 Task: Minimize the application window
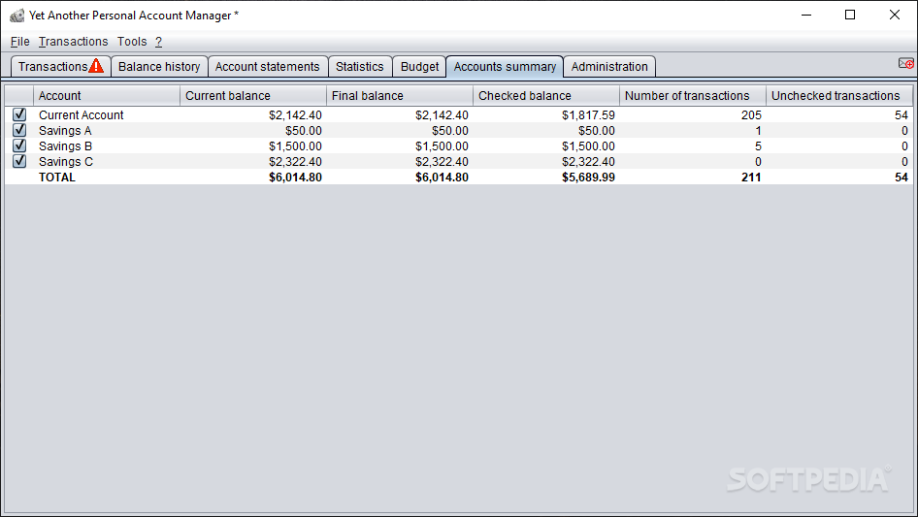[x=806, y=16]
